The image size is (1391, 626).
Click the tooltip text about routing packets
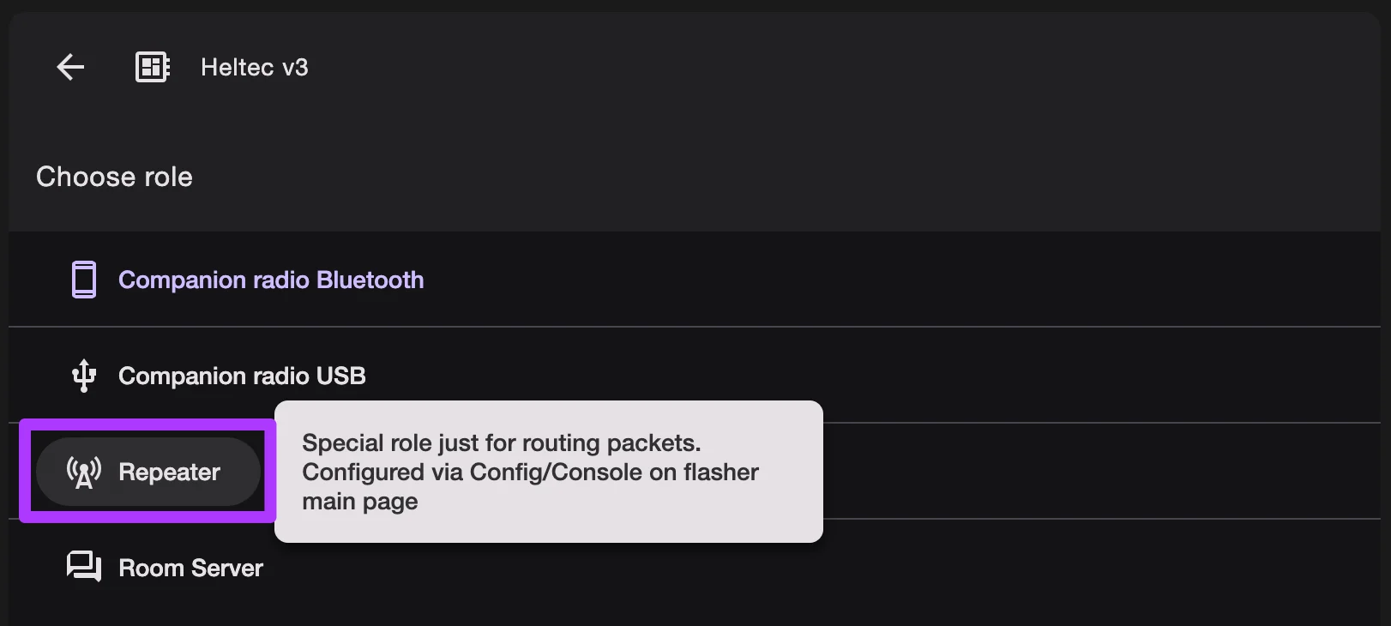530,472
